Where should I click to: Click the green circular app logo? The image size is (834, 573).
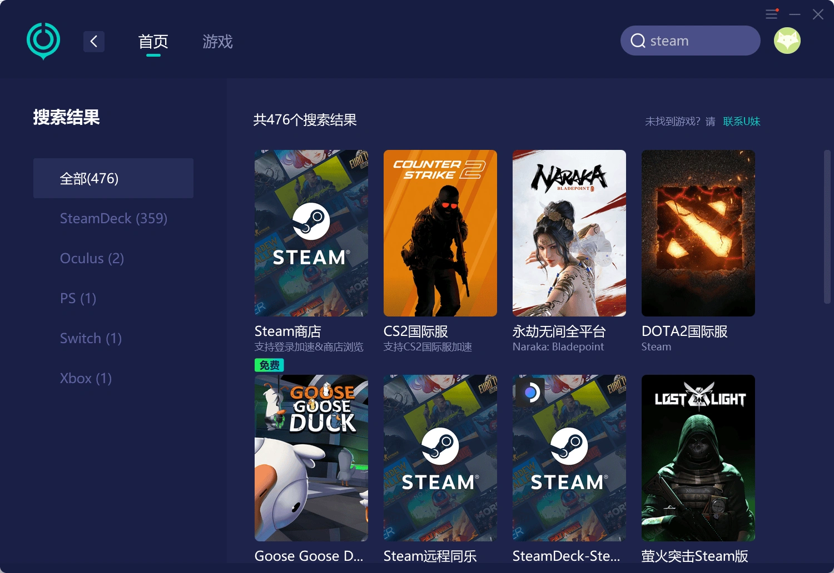point(43,41)
